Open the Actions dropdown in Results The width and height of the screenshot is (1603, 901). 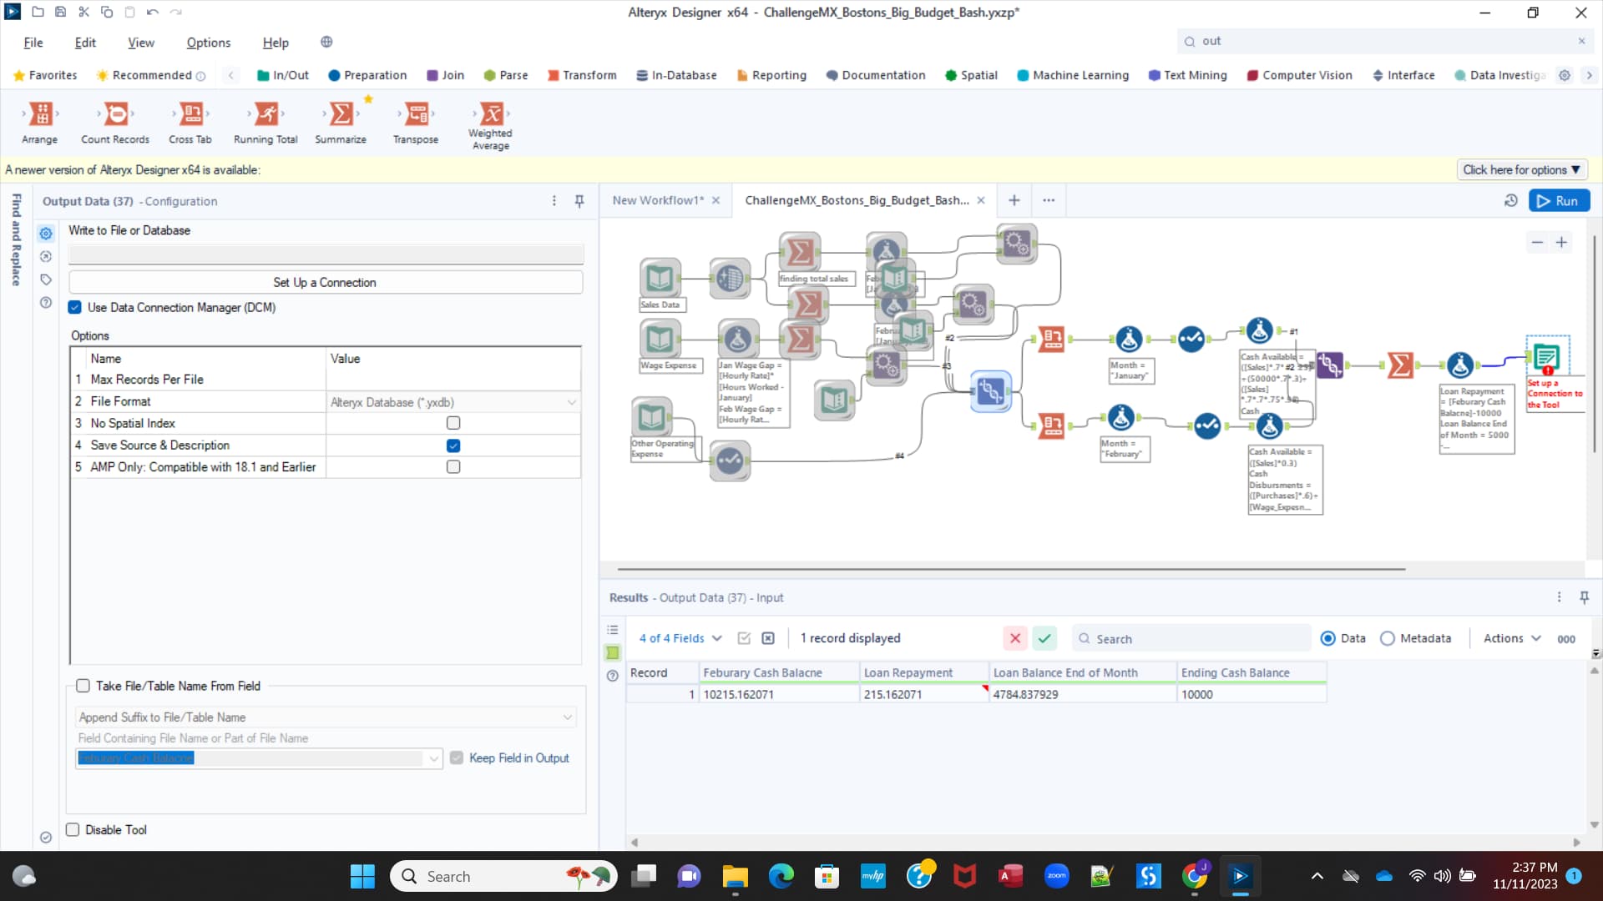tap(1511, 638)
